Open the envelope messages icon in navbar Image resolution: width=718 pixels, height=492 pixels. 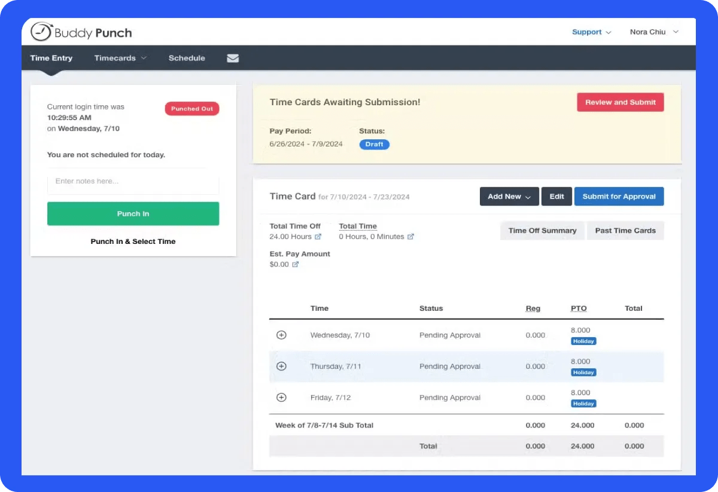pyautogui.click(x=233, y=58)
